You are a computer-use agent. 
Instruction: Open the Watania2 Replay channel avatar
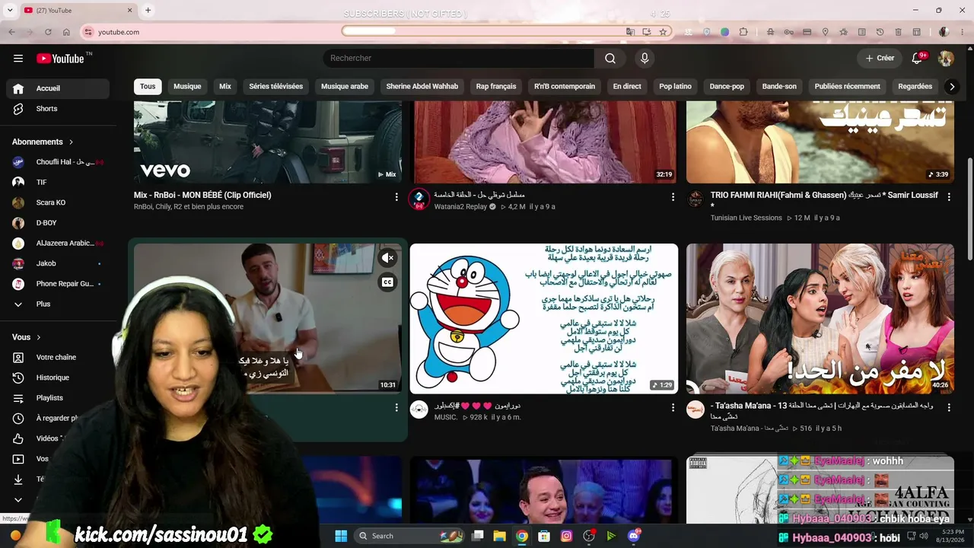[x=419, y=200]
